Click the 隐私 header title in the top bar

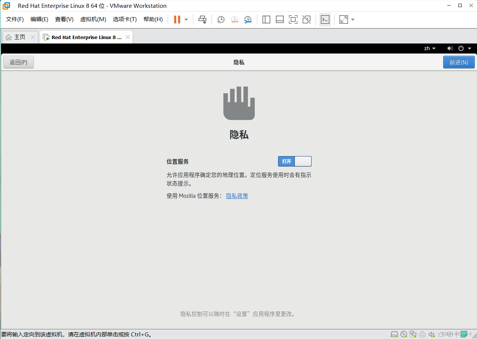pyautogui.click(x=239, y=62)
